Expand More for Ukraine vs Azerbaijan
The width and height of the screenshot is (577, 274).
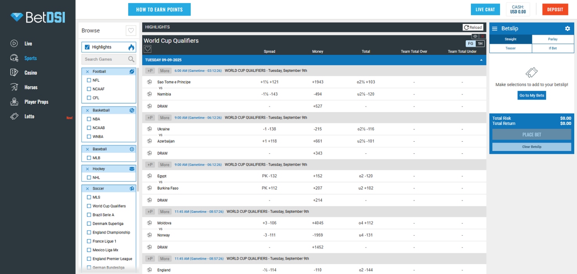(165, 118)
